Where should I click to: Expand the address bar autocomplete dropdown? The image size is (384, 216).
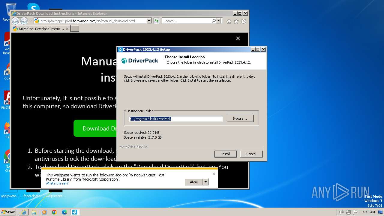pyautogui.click(x=149, y=21)
